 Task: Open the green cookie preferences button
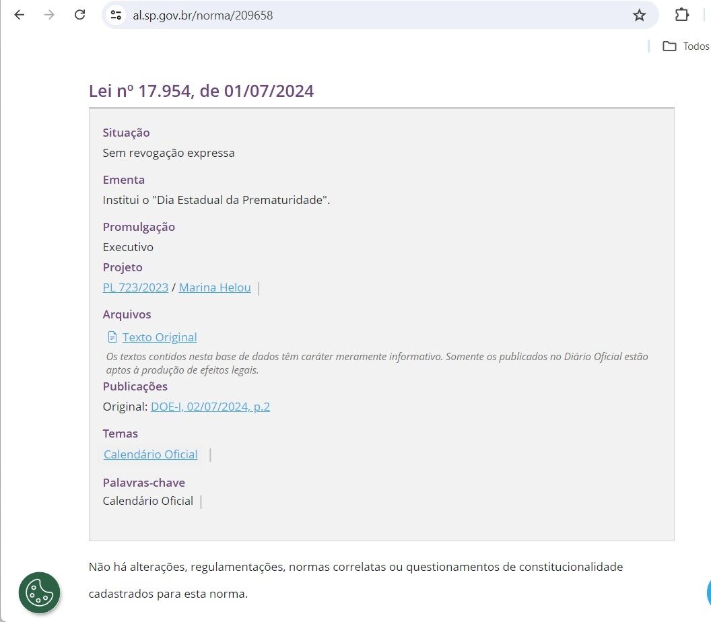pyautogui.click(x=39, y=592)
